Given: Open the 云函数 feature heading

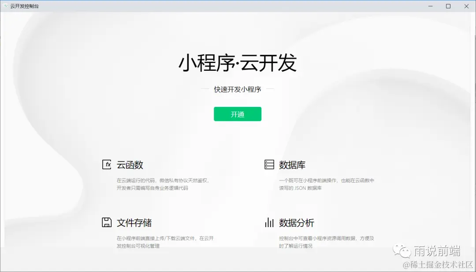Looking at the screenshot, I should point(131,164).
